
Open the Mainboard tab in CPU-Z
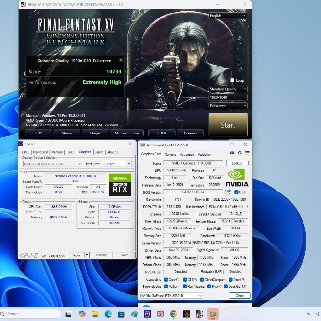[40, 152]
